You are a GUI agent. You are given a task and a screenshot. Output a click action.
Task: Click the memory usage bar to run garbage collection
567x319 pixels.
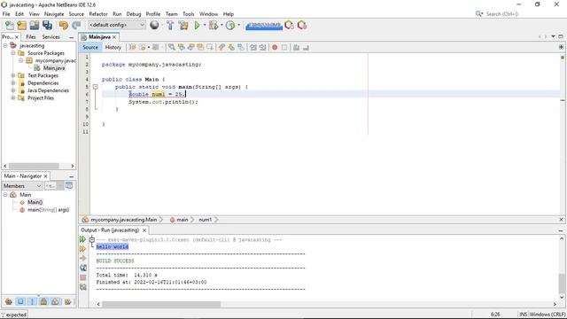264,26
